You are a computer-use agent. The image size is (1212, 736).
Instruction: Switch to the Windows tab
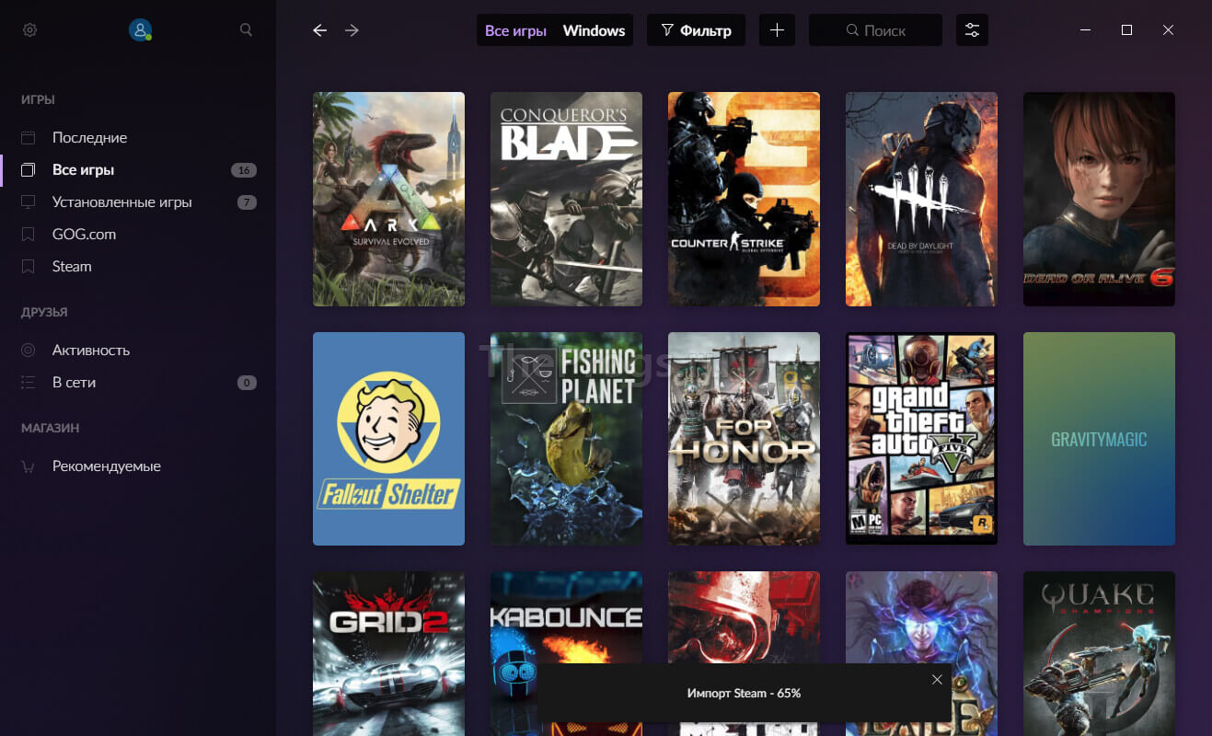coord(594,30)
